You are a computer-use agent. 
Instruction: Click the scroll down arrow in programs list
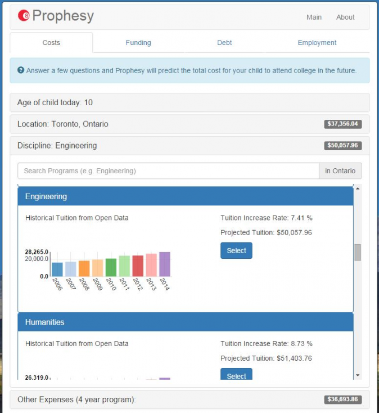pyautogui.click(x=358, y=375)
